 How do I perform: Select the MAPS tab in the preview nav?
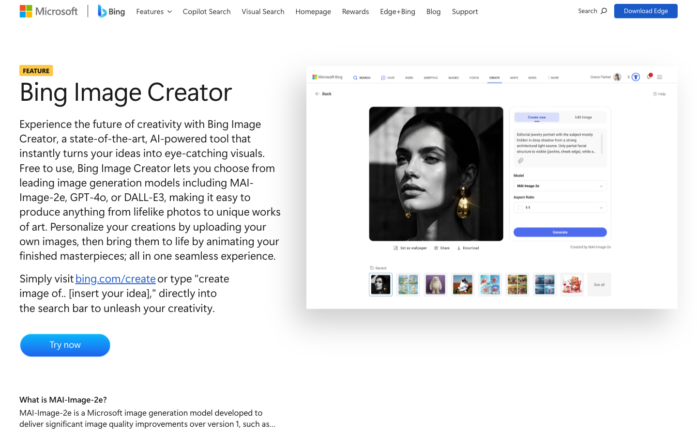tap(514, 78)
